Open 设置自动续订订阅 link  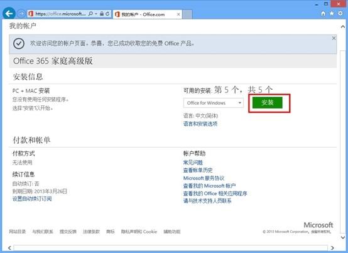point(32,198)
